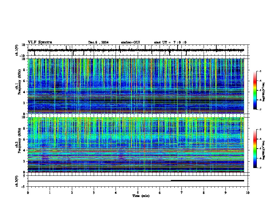
Task: Click the "-7" label on ch.2 color bar
Action: (260, 168)
